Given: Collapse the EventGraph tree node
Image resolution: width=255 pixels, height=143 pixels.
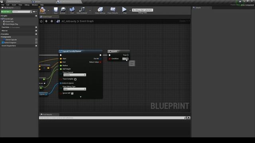Looking at the screenshot, I should pos(1,19).
